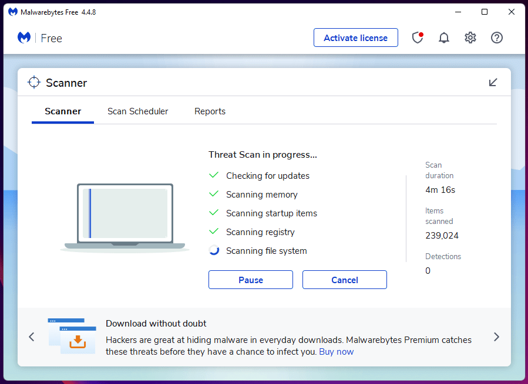Minimize the Malwarebytes window
The image size is (528, 384).
point(458,12)
